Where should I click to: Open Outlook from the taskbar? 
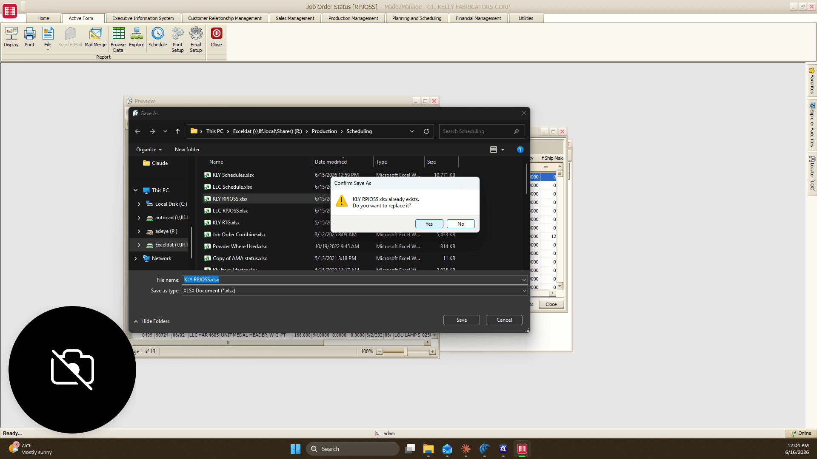point(447,449)
